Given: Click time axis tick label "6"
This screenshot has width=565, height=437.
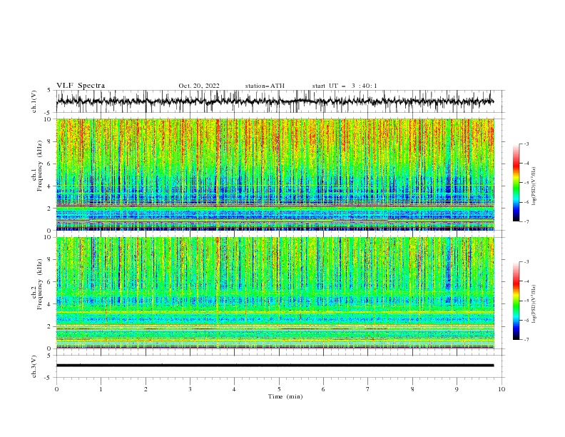Looking at the screenshot, I should point(323,389).
